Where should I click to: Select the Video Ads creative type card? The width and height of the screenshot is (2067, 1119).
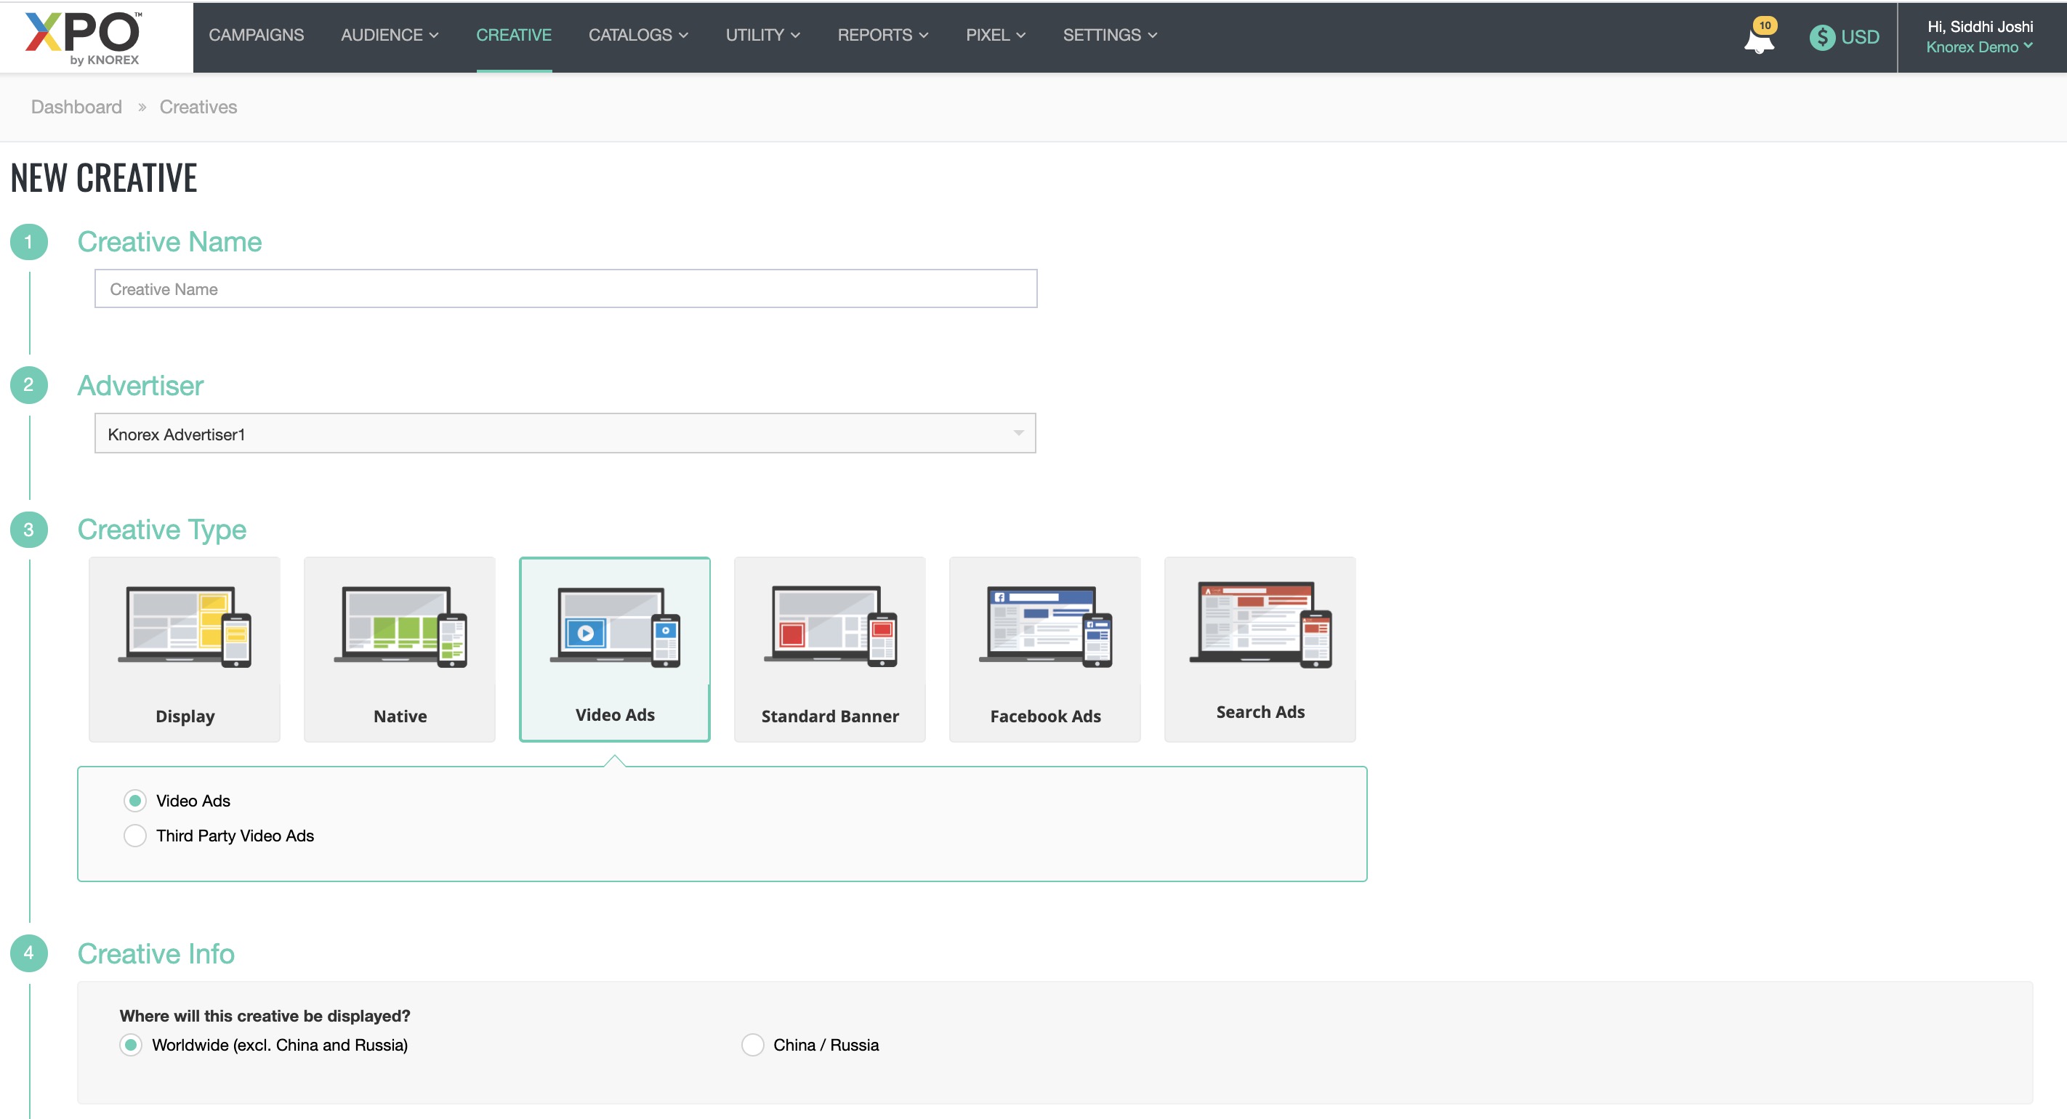(x=615, y=648)
